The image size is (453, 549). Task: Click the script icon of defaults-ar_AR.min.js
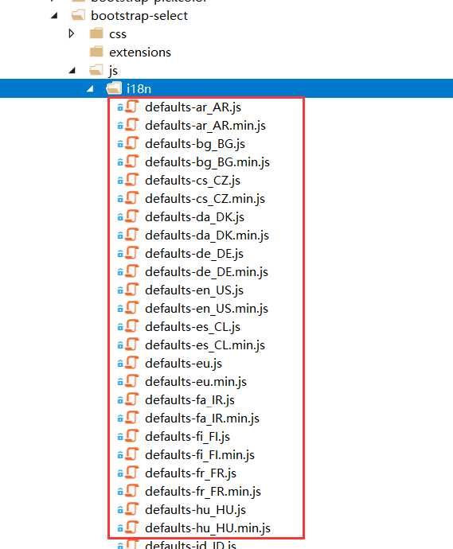pos(132,125)
